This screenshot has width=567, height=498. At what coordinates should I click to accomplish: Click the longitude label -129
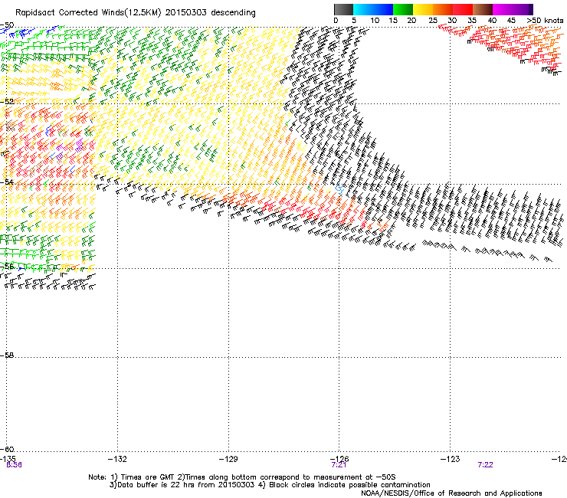pyautogui.click(x=228, y=459)
